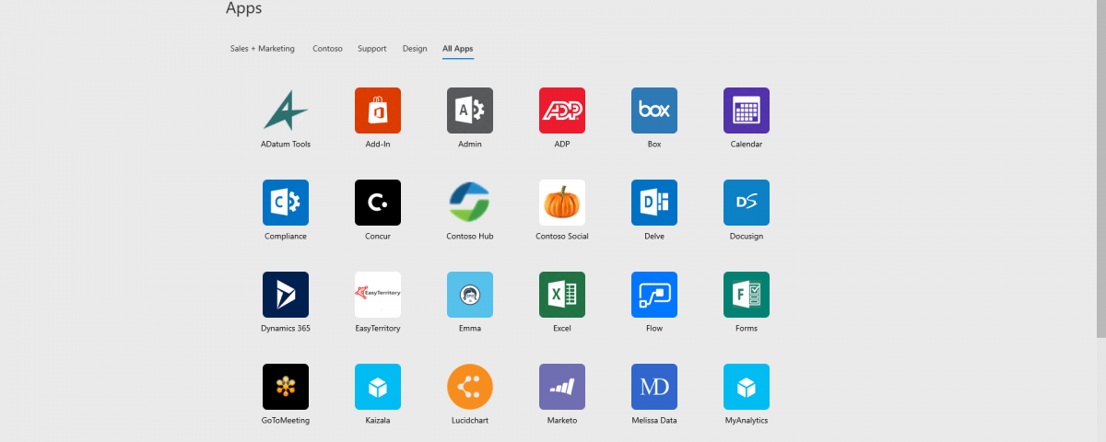Launch the GoToMeeting app
The image size is (1106, 442).
click(x=286, y=387)
